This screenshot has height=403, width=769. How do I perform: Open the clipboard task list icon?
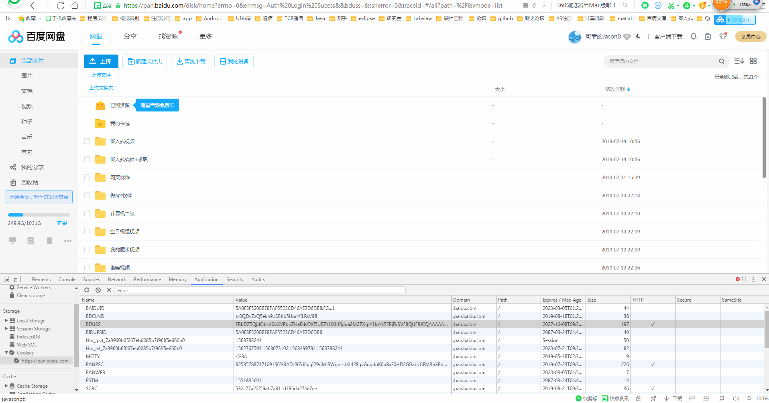click(x=708, y=36)
